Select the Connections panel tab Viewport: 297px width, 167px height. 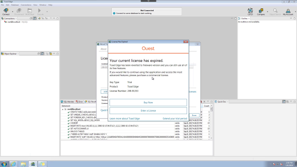tap(9, 19)
